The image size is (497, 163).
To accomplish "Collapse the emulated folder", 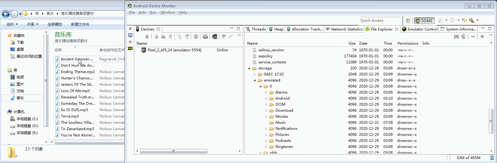I will click(255, 80).
